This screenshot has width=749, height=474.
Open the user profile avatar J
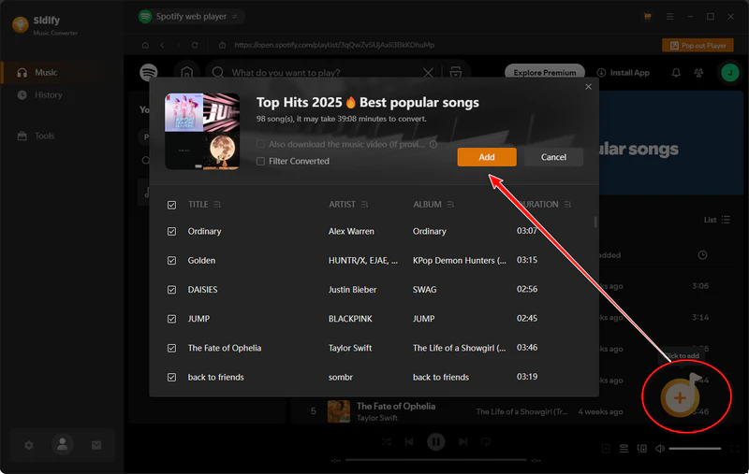point(730,73)
